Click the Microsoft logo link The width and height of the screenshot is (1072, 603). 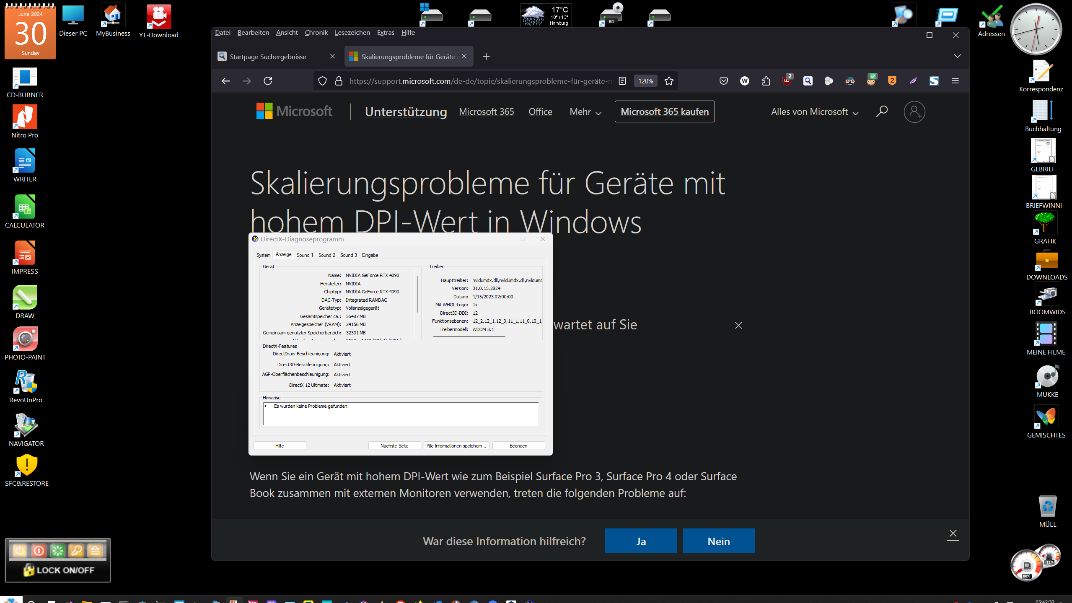pyautogui.click(x=294, y=111)
